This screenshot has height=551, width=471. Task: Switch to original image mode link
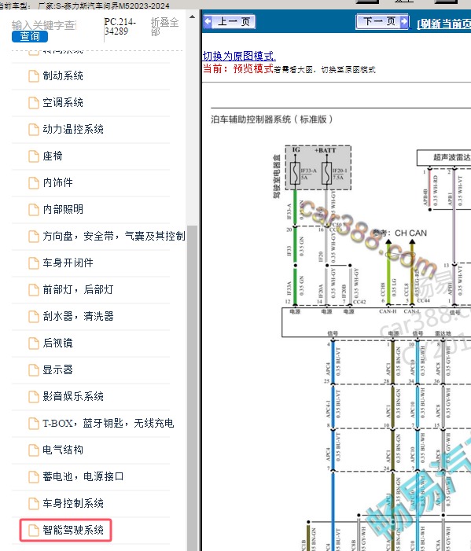(239, 57)
